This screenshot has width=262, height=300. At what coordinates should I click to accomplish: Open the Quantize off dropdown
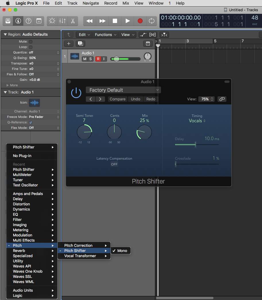coord(44,52)
